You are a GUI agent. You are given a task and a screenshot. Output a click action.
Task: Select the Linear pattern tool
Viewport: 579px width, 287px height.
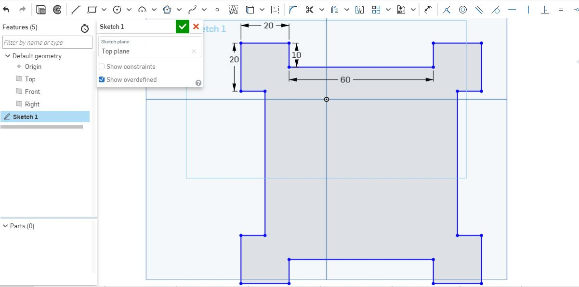click(x=376, y=10)
